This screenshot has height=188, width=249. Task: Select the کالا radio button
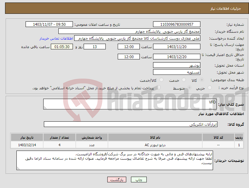(x=202, y=80)
